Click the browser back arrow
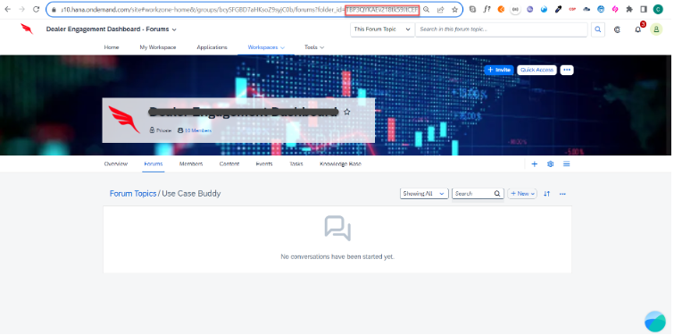 coord(8,9)
